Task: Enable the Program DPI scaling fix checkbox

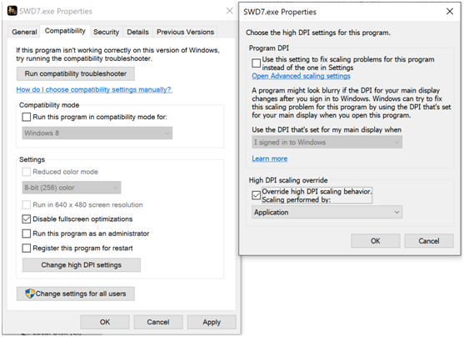Action: tap(257, 63)
